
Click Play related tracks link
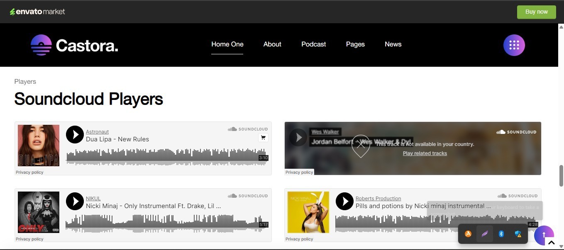point(425,153)
